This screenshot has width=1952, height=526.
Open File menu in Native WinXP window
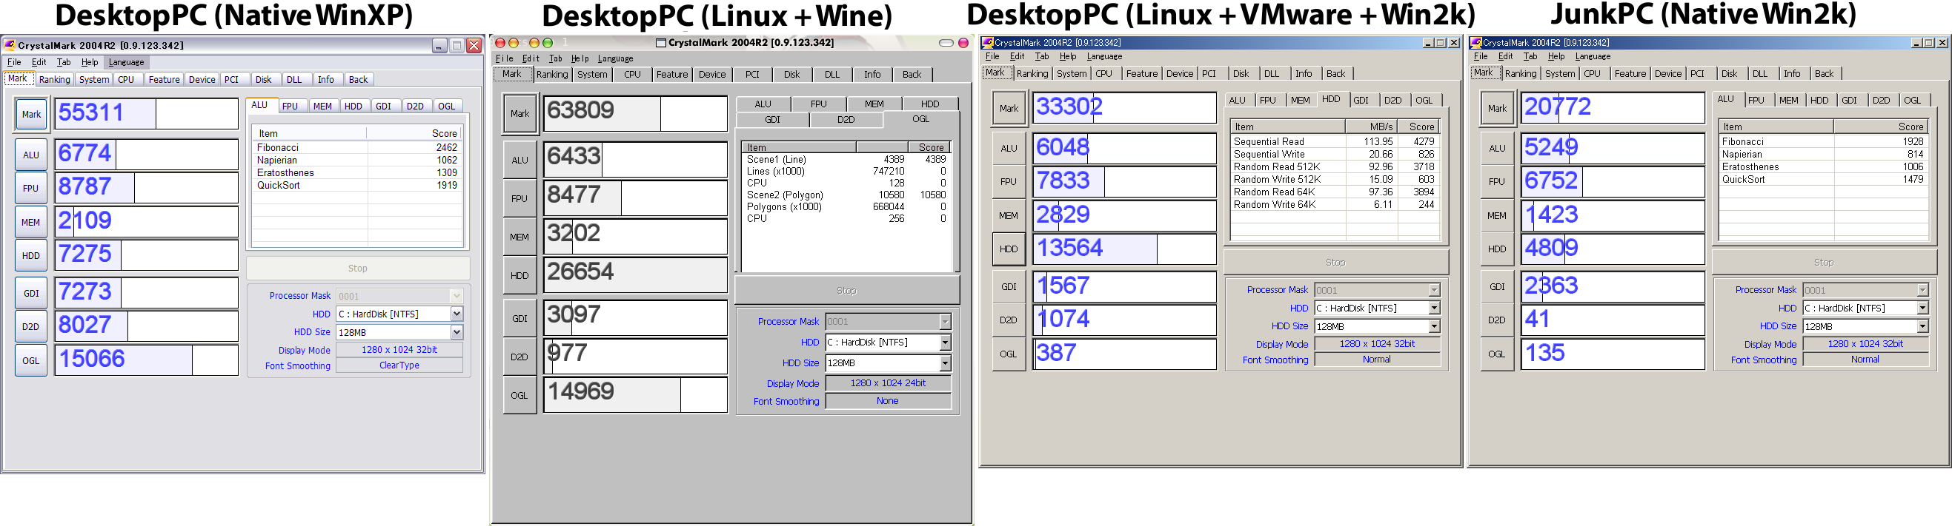coord(14,62)
